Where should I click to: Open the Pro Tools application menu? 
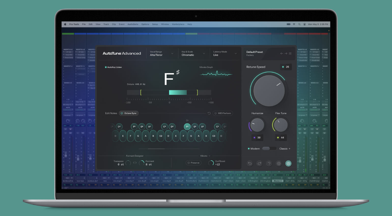[x=74, y=24]
